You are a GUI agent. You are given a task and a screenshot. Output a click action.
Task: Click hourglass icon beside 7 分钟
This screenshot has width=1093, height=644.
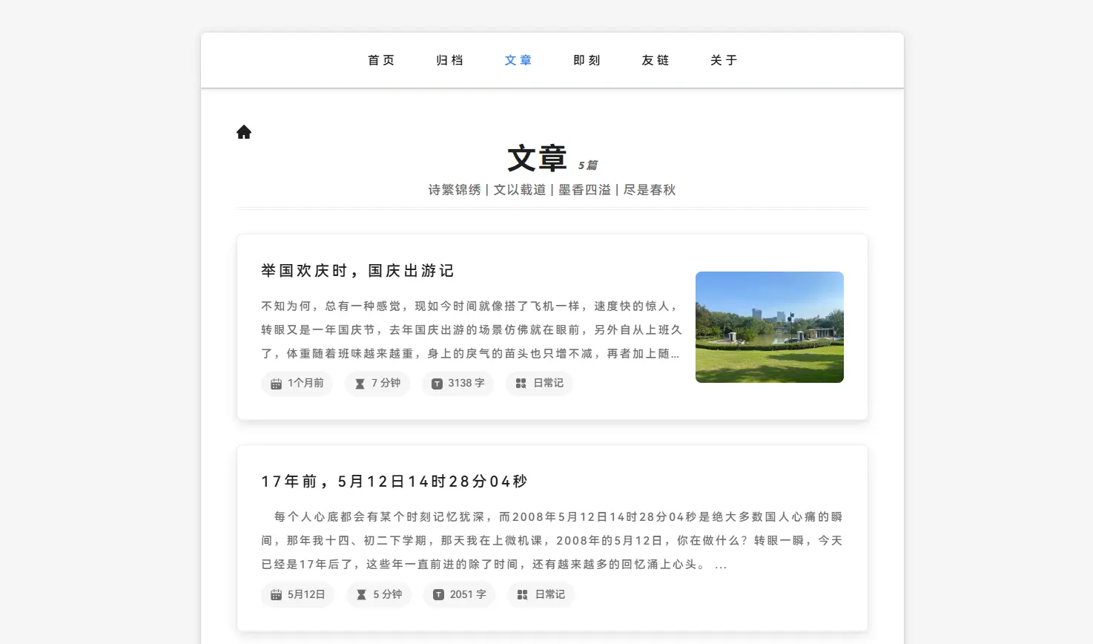[360, 384]
